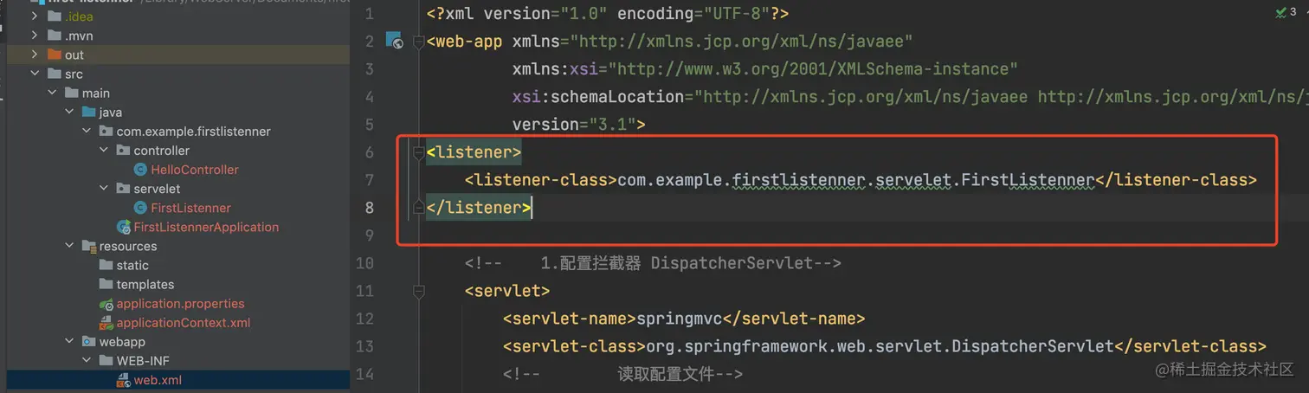Click the templates folder icon

[106, 284]
